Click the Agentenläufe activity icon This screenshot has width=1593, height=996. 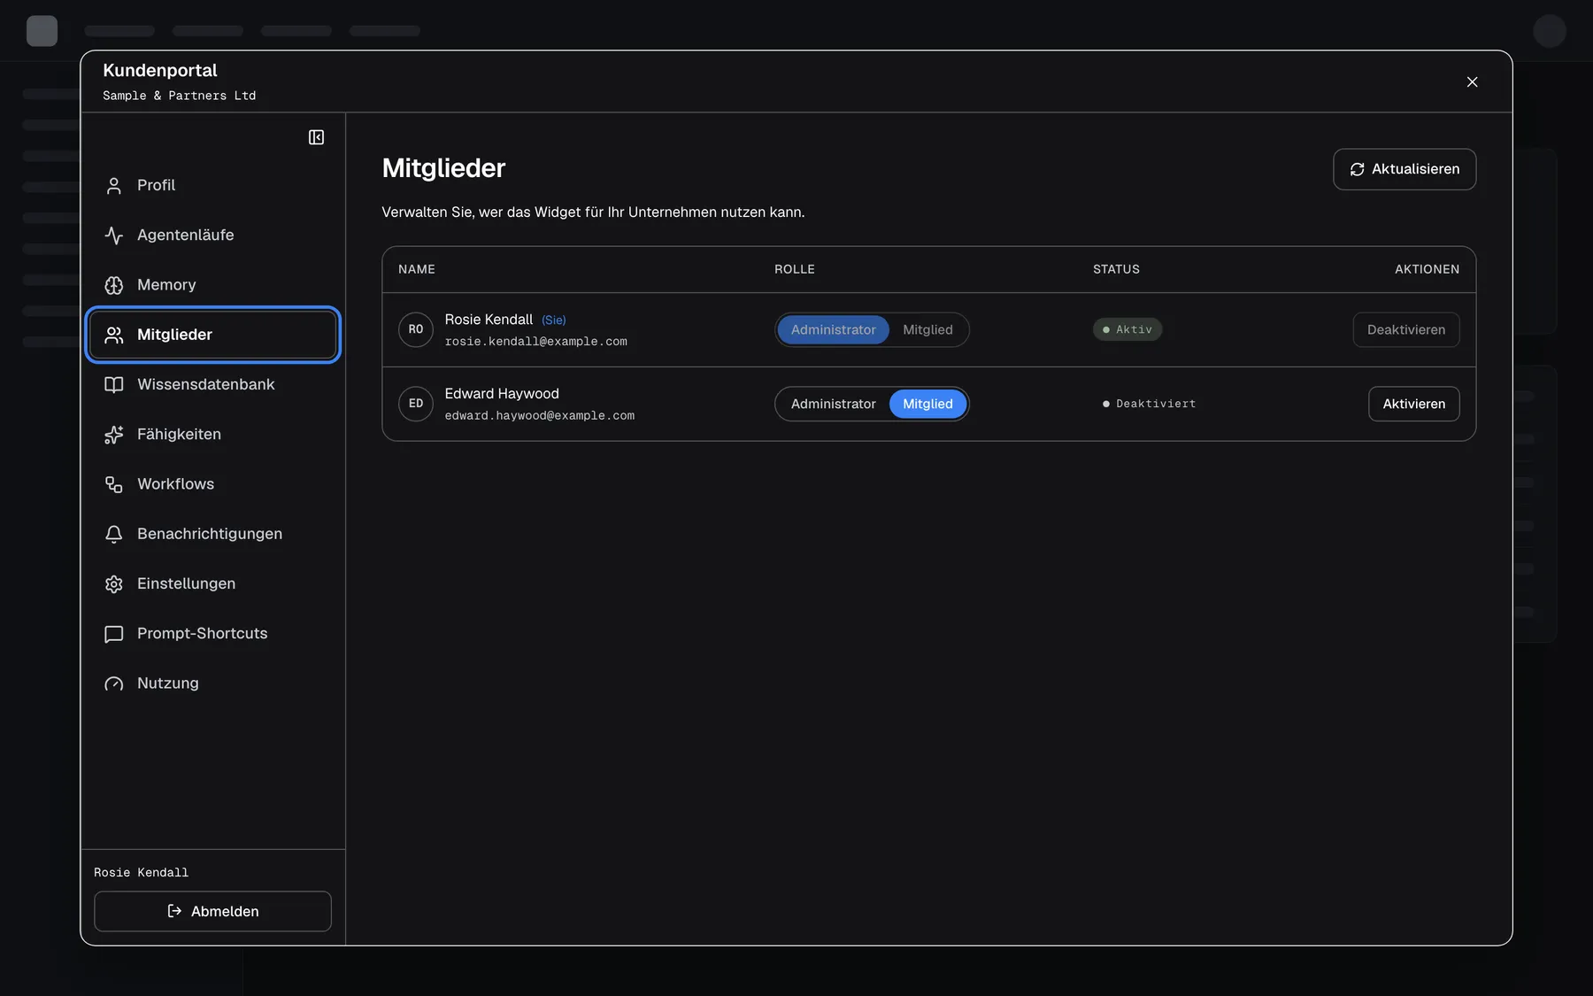pos(114,235)
